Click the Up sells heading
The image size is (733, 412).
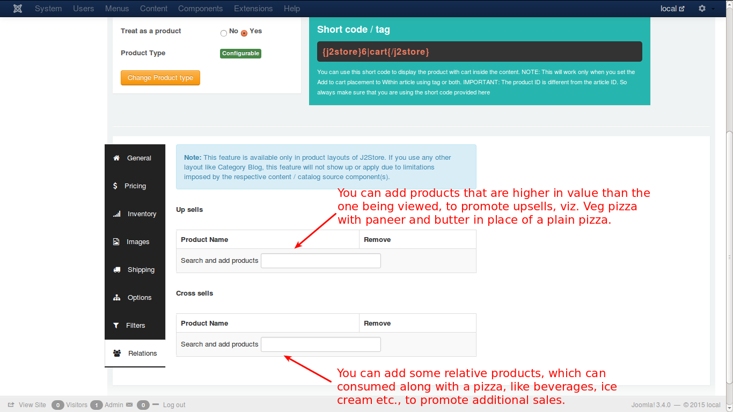(189, 210)
